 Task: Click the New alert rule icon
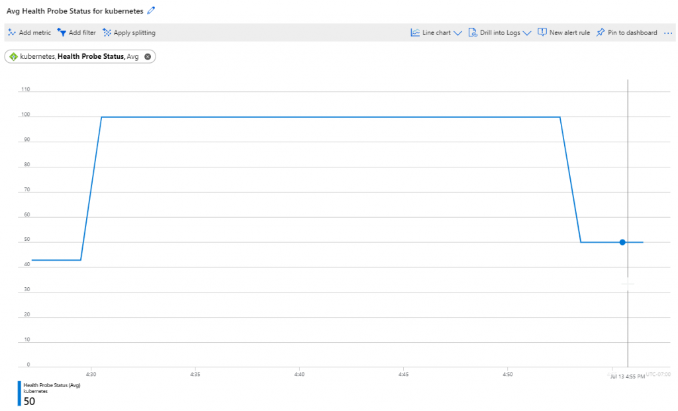click(x=542, y=32)
